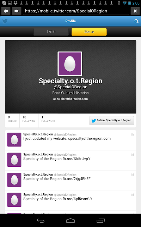Click the Sign in button
Viewport: 141px width, 227px height.
[x=51, y=32]
